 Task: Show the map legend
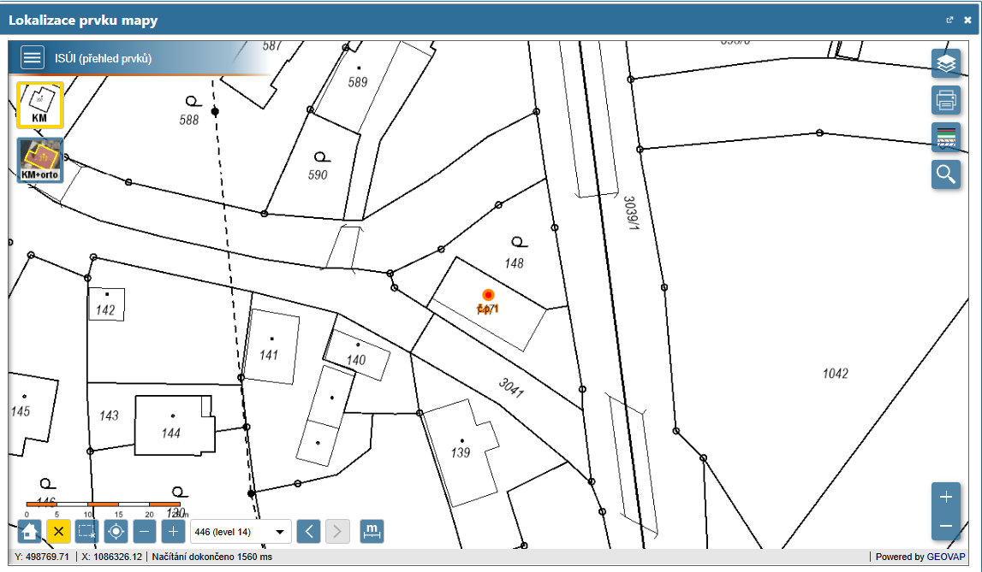pos(946,138)
